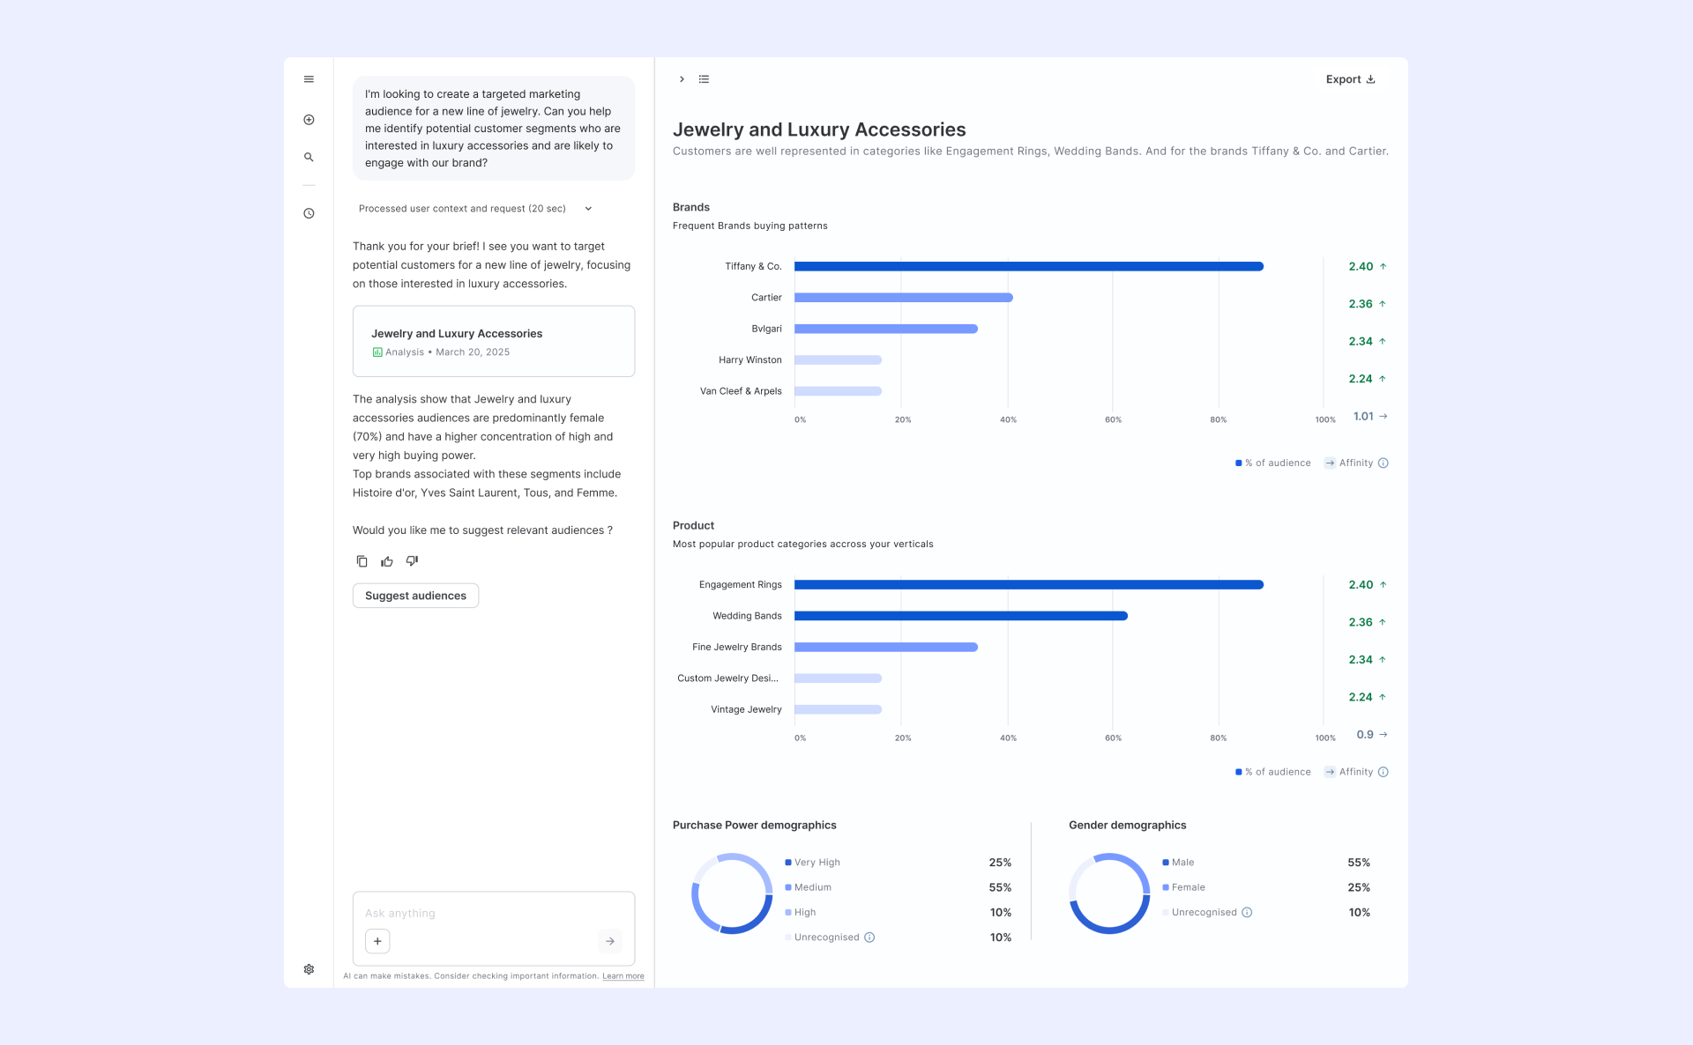Click the Tiffany & Co. audience bar

tap(1029, 266)
